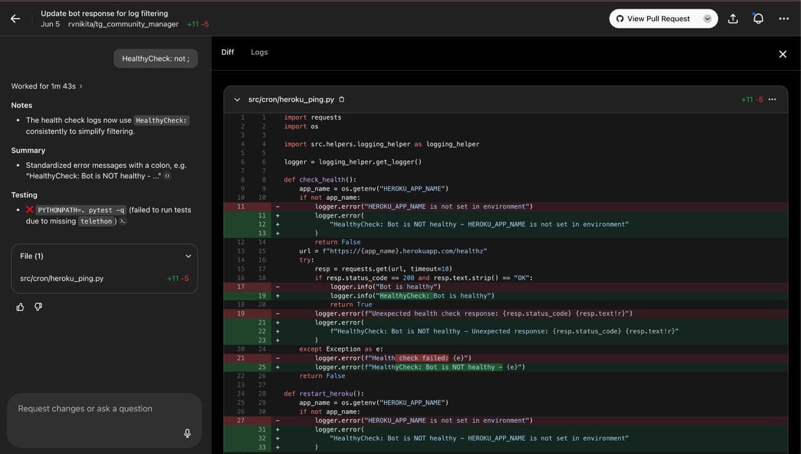Copy file path icon next to heroku_ping.py

(x=342, y=100)
